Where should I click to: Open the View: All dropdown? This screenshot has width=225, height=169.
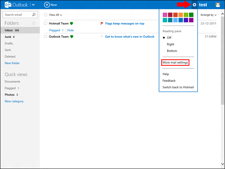pyautogui.click(x=55, y=15)
